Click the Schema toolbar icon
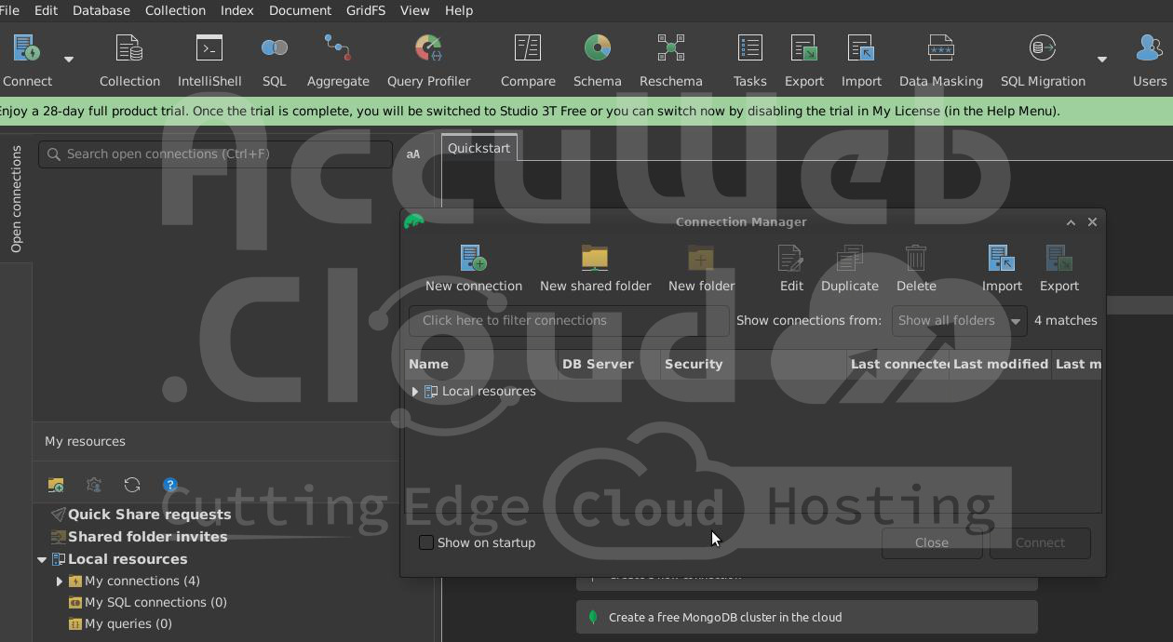The height and width of the screenshot is (642, 1173). click(597, 60)
